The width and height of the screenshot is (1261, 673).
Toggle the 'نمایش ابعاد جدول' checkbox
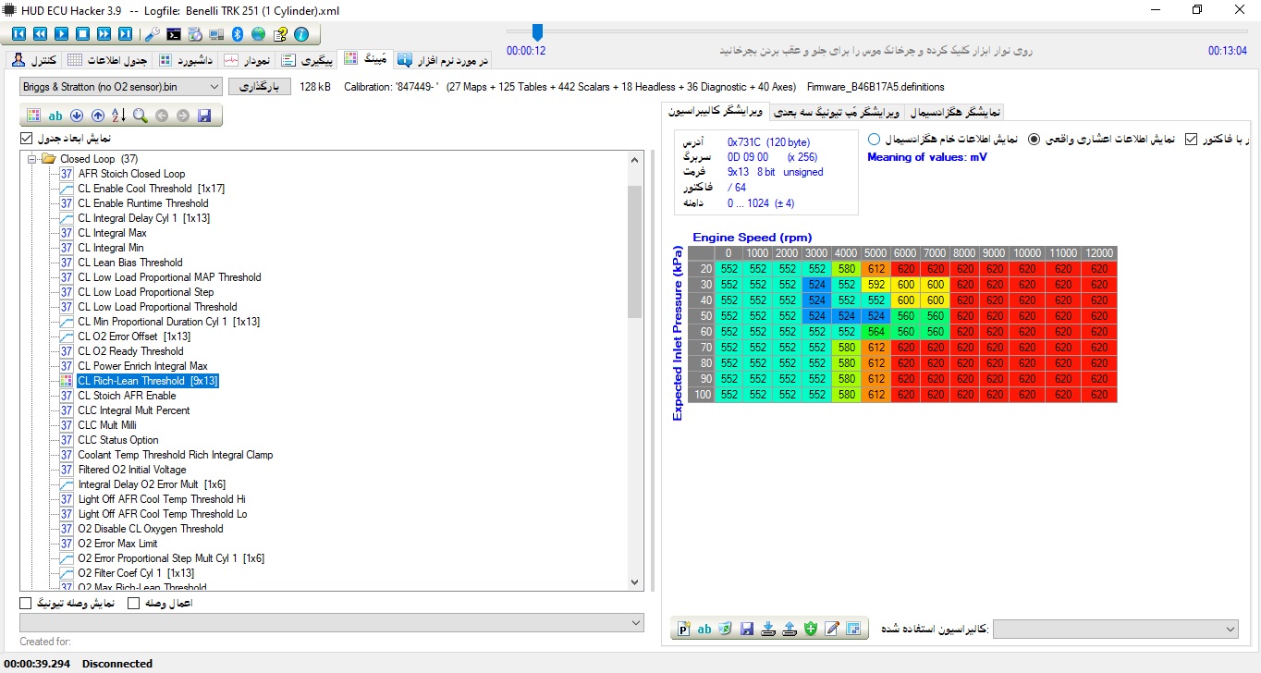coord(26,138)
